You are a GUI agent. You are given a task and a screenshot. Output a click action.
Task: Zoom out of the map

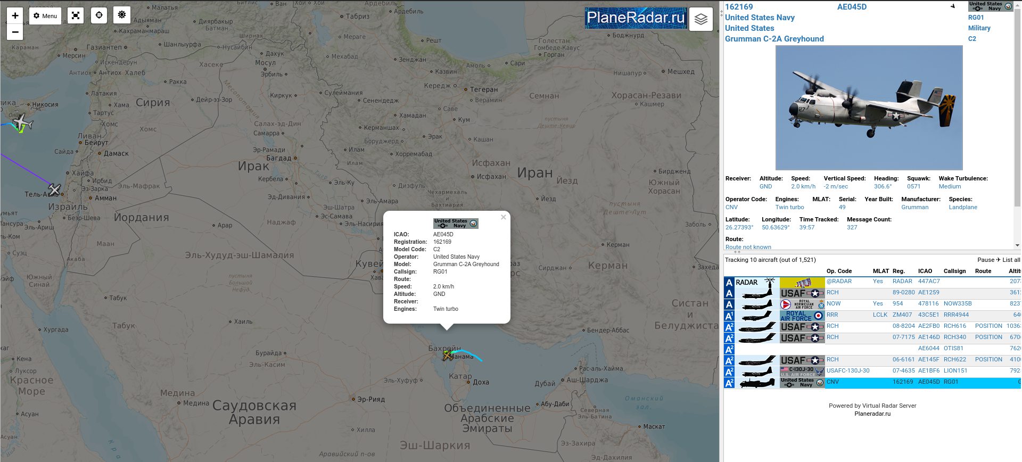(x=15, y=32)
